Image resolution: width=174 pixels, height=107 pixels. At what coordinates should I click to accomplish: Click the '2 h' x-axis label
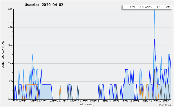pyautogui.click(x=26, y=102)
